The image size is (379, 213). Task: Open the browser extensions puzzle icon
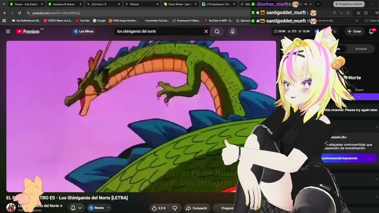click(x=366, y=13)
